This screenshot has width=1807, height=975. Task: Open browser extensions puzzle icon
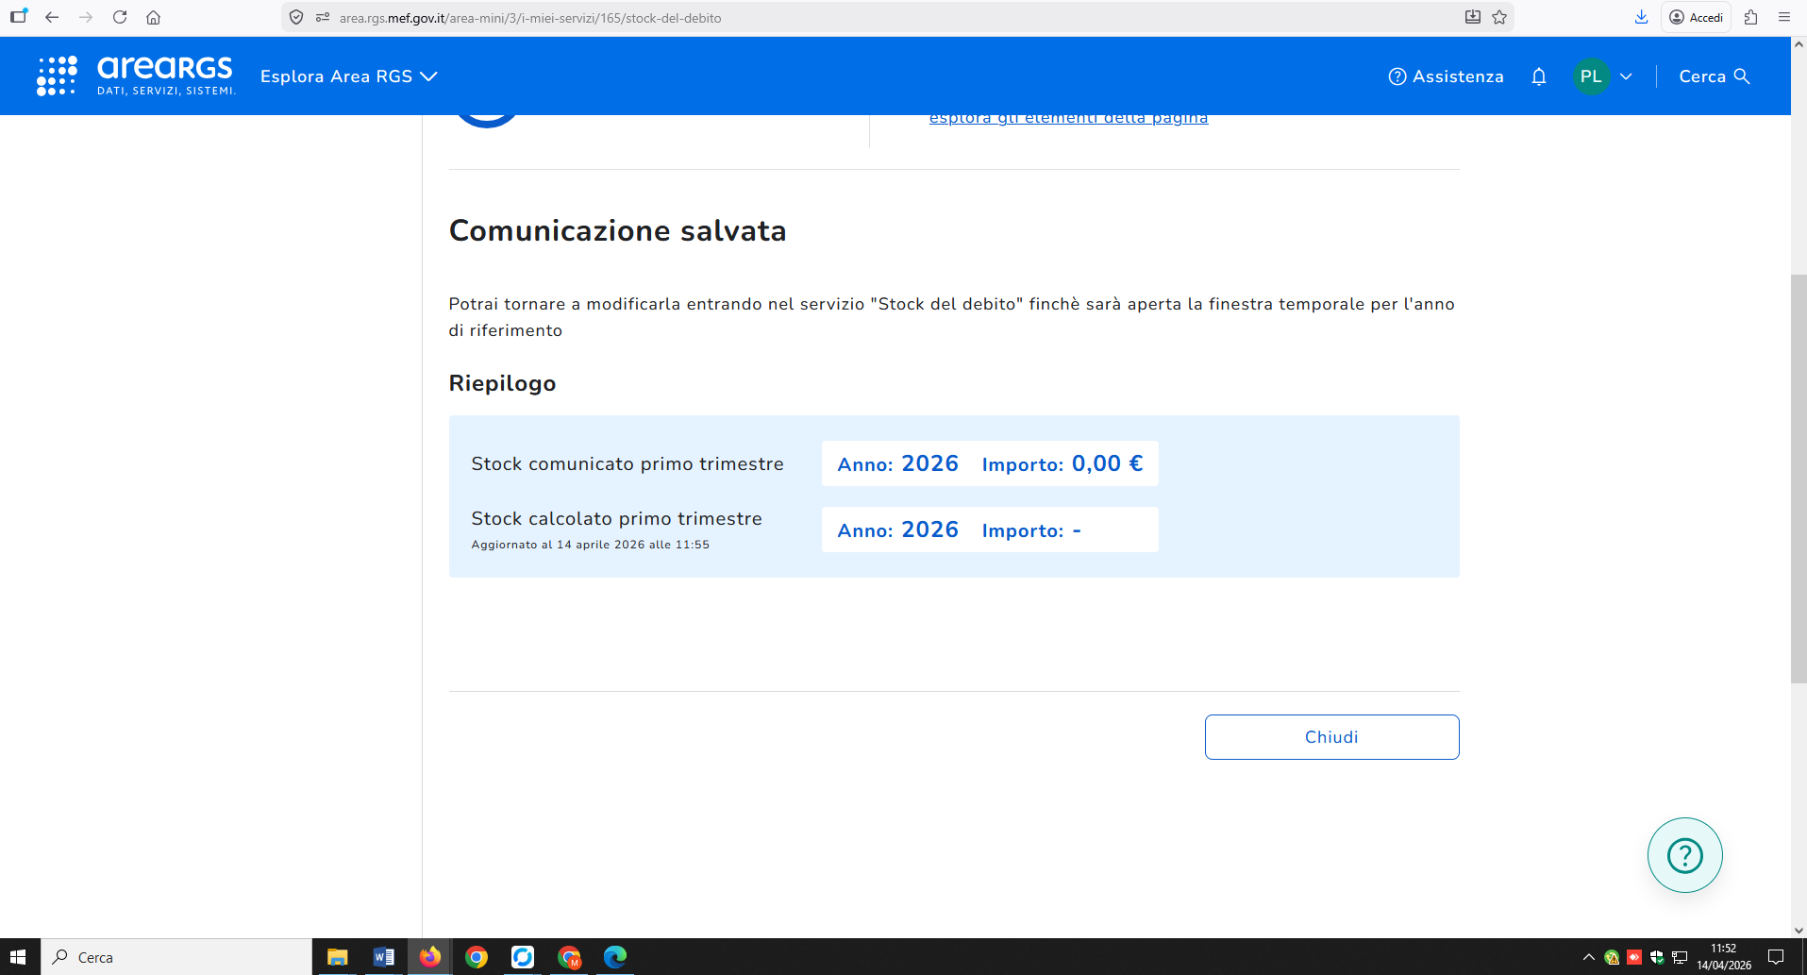(1751, 17)
